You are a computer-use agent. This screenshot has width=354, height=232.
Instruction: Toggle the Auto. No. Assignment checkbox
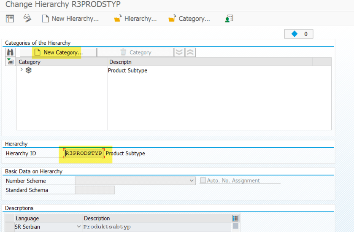click(x=203, y=180)
